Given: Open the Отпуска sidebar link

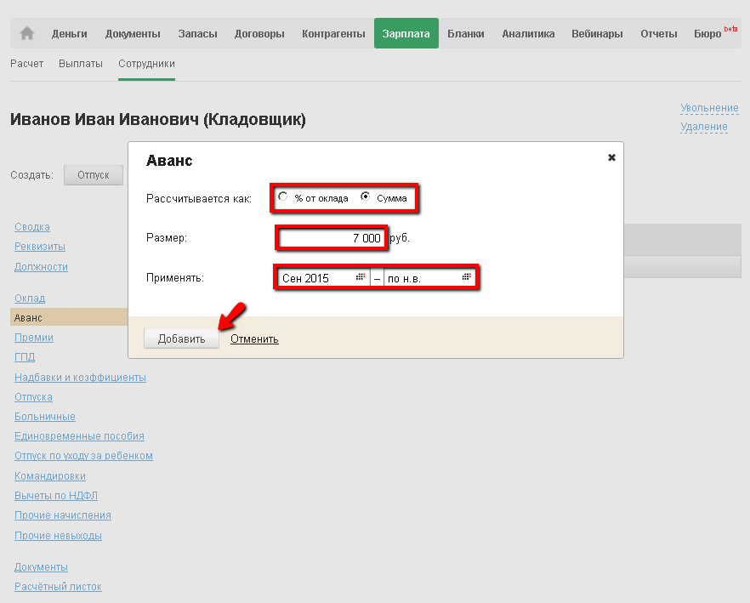Looking at the screenshot, I should coord(33,396).
